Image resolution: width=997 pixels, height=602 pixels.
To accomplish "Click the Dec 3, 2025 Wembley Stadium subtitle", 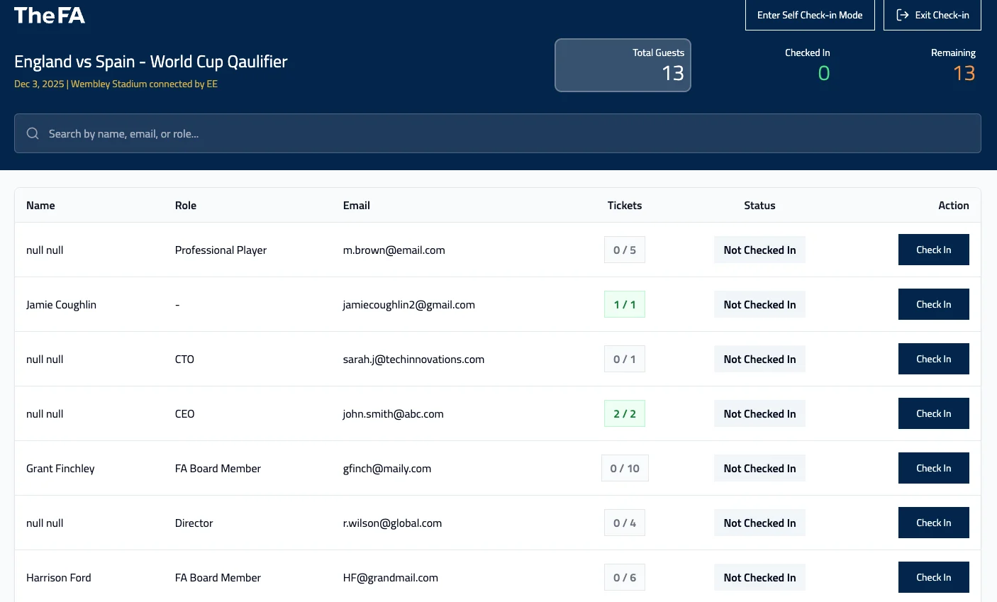I will point(116,84).
